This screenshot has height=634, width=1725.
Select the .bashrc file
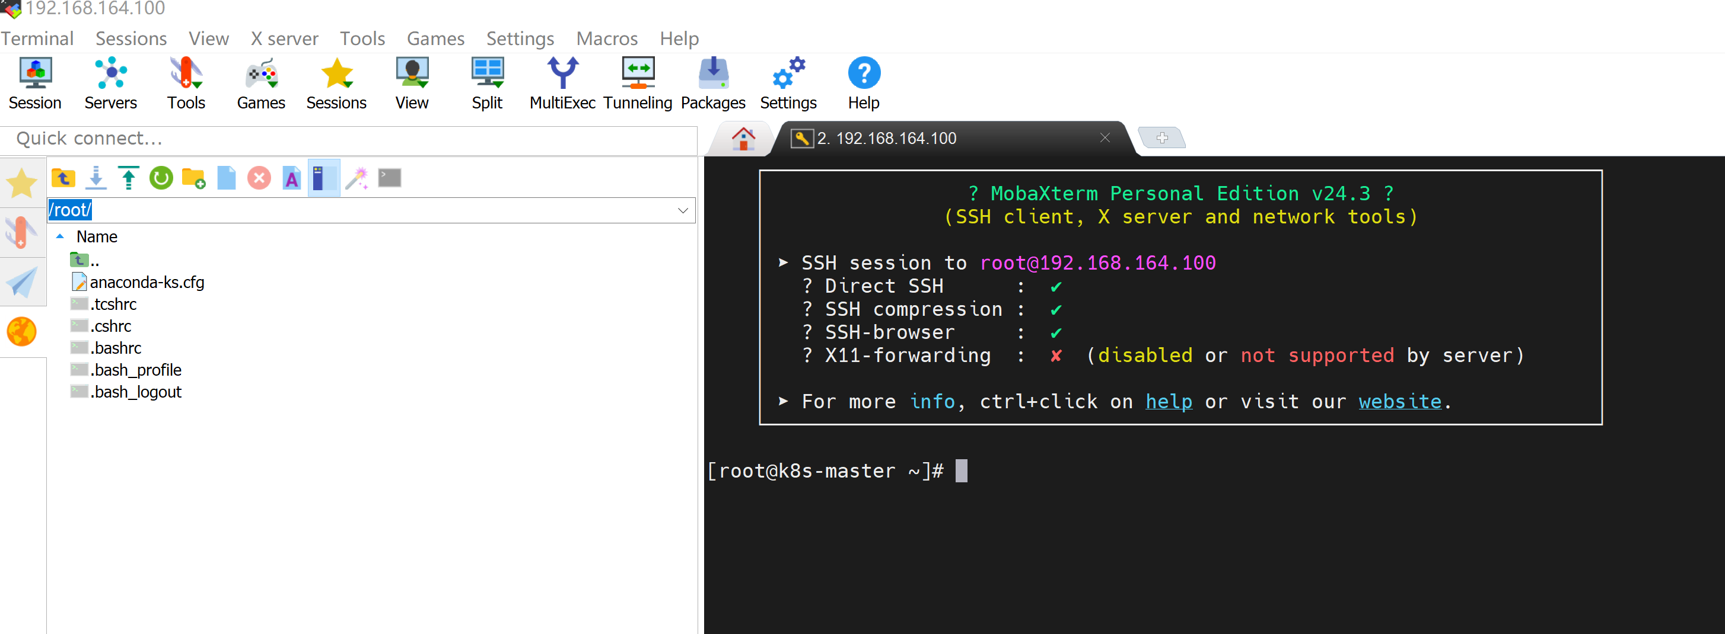(106, 348)
